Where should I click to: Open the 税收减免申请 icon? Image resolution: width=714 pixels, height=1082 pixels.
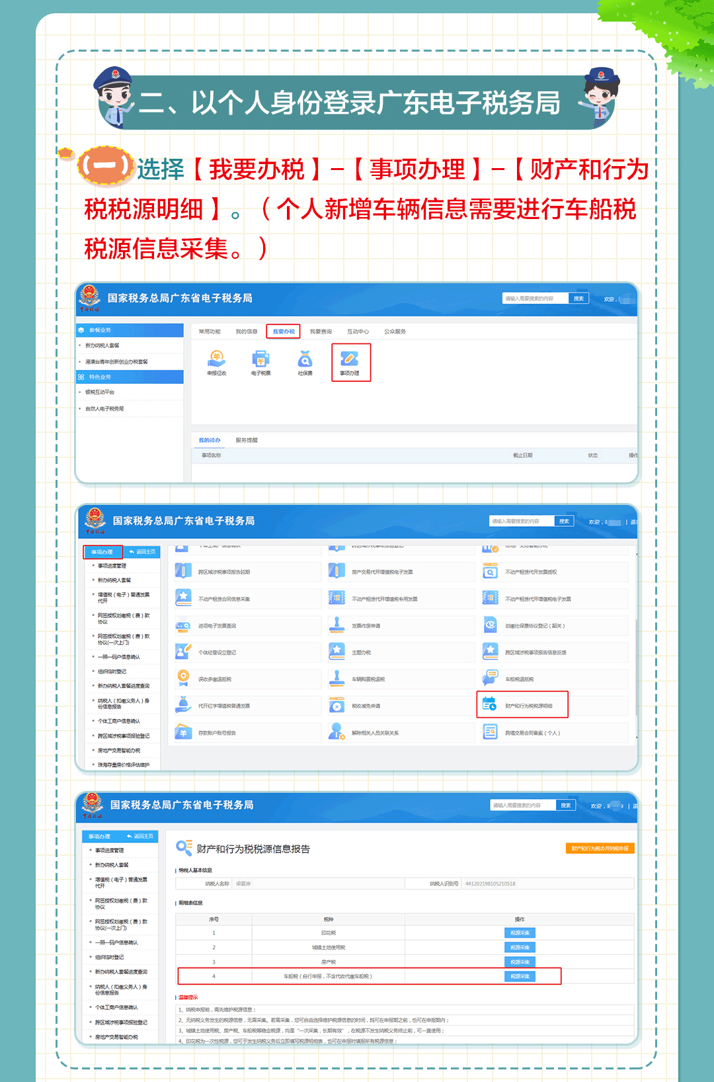pyautogui.click(x=337, y=705)
